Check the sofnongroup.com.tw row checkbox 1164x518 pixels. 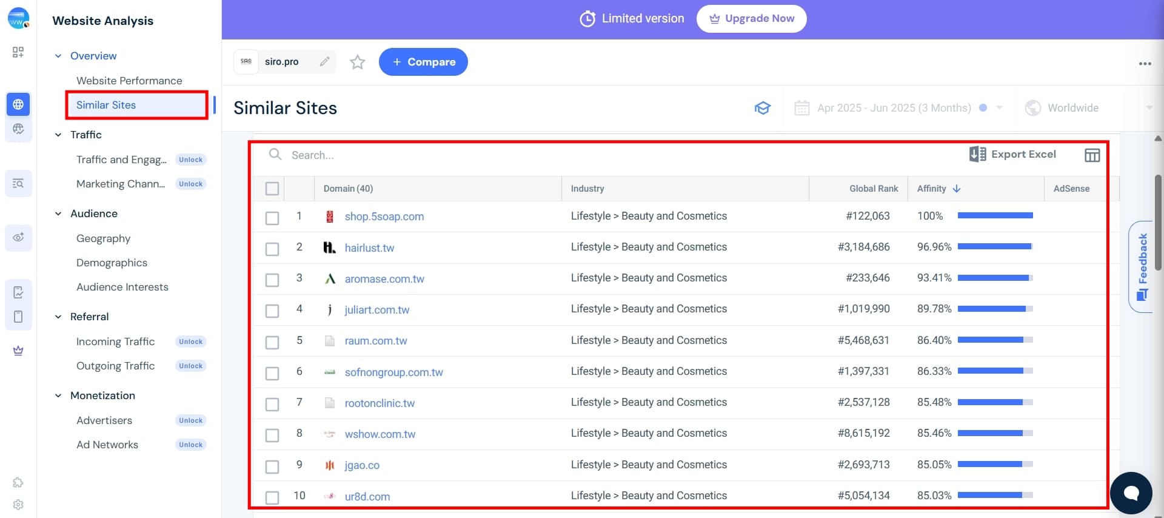(x=272, y=373)
